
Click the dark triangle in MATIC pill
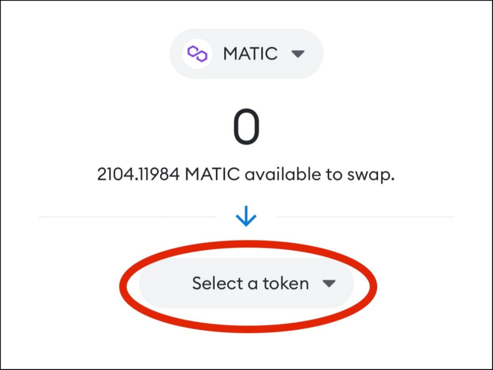click(297, 54)
